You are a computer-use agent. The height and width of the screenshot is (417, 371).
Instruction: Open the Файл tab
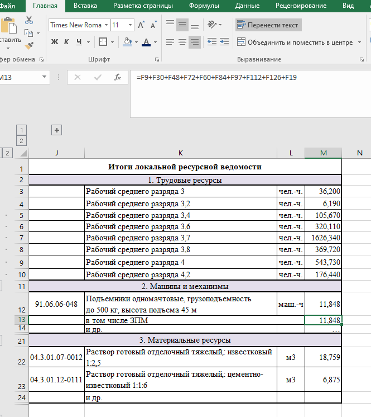coord(7,6)
